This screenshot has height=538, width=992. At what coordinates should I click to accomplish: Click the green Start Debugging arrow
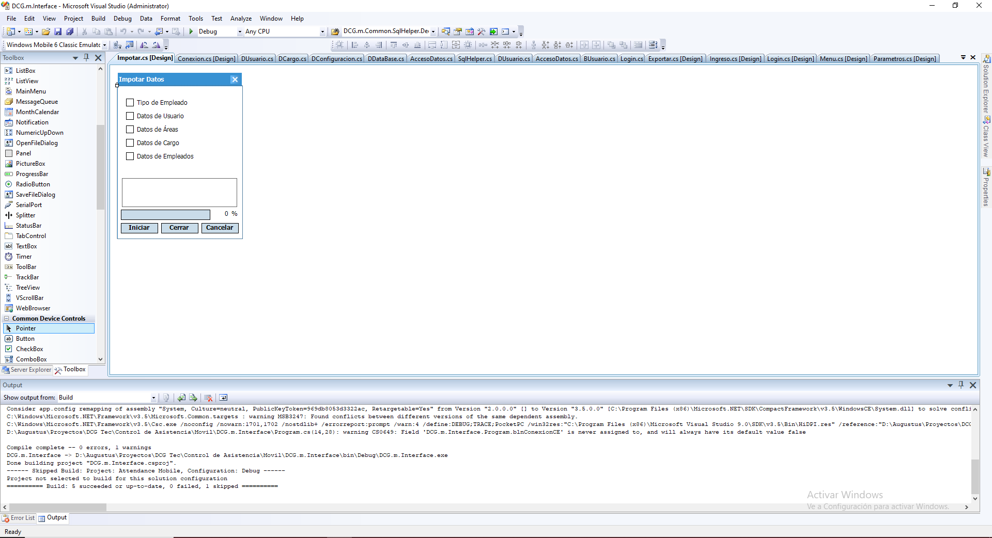(191, 31)
